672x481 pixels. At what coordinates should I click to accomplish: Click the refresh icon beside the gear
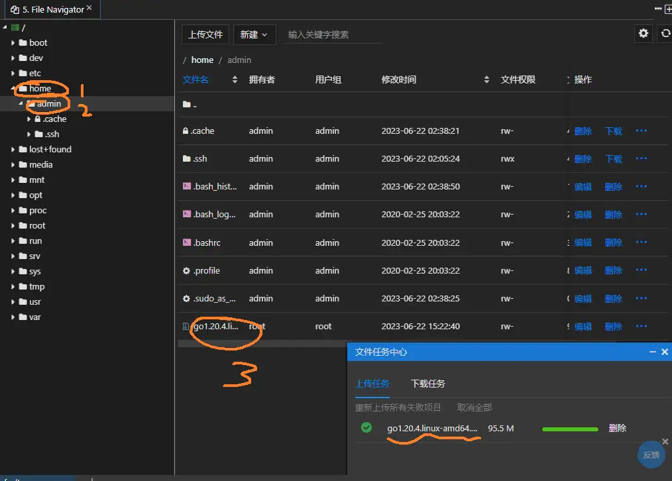pos(665,33)
